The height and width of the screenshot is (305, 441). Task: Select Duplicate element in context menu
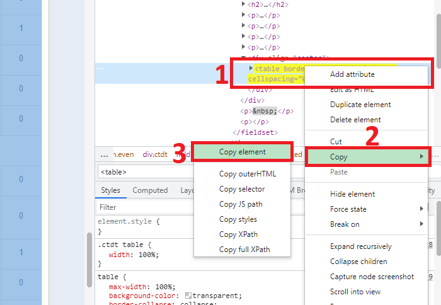pos(360,105)
